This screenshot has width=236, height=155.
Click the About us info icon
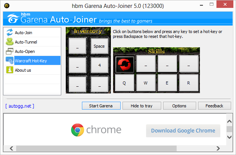(10, 70)
